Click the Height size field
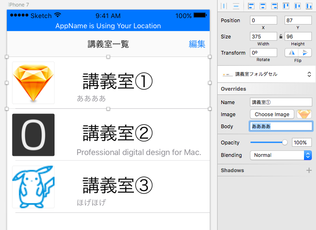 298,37
